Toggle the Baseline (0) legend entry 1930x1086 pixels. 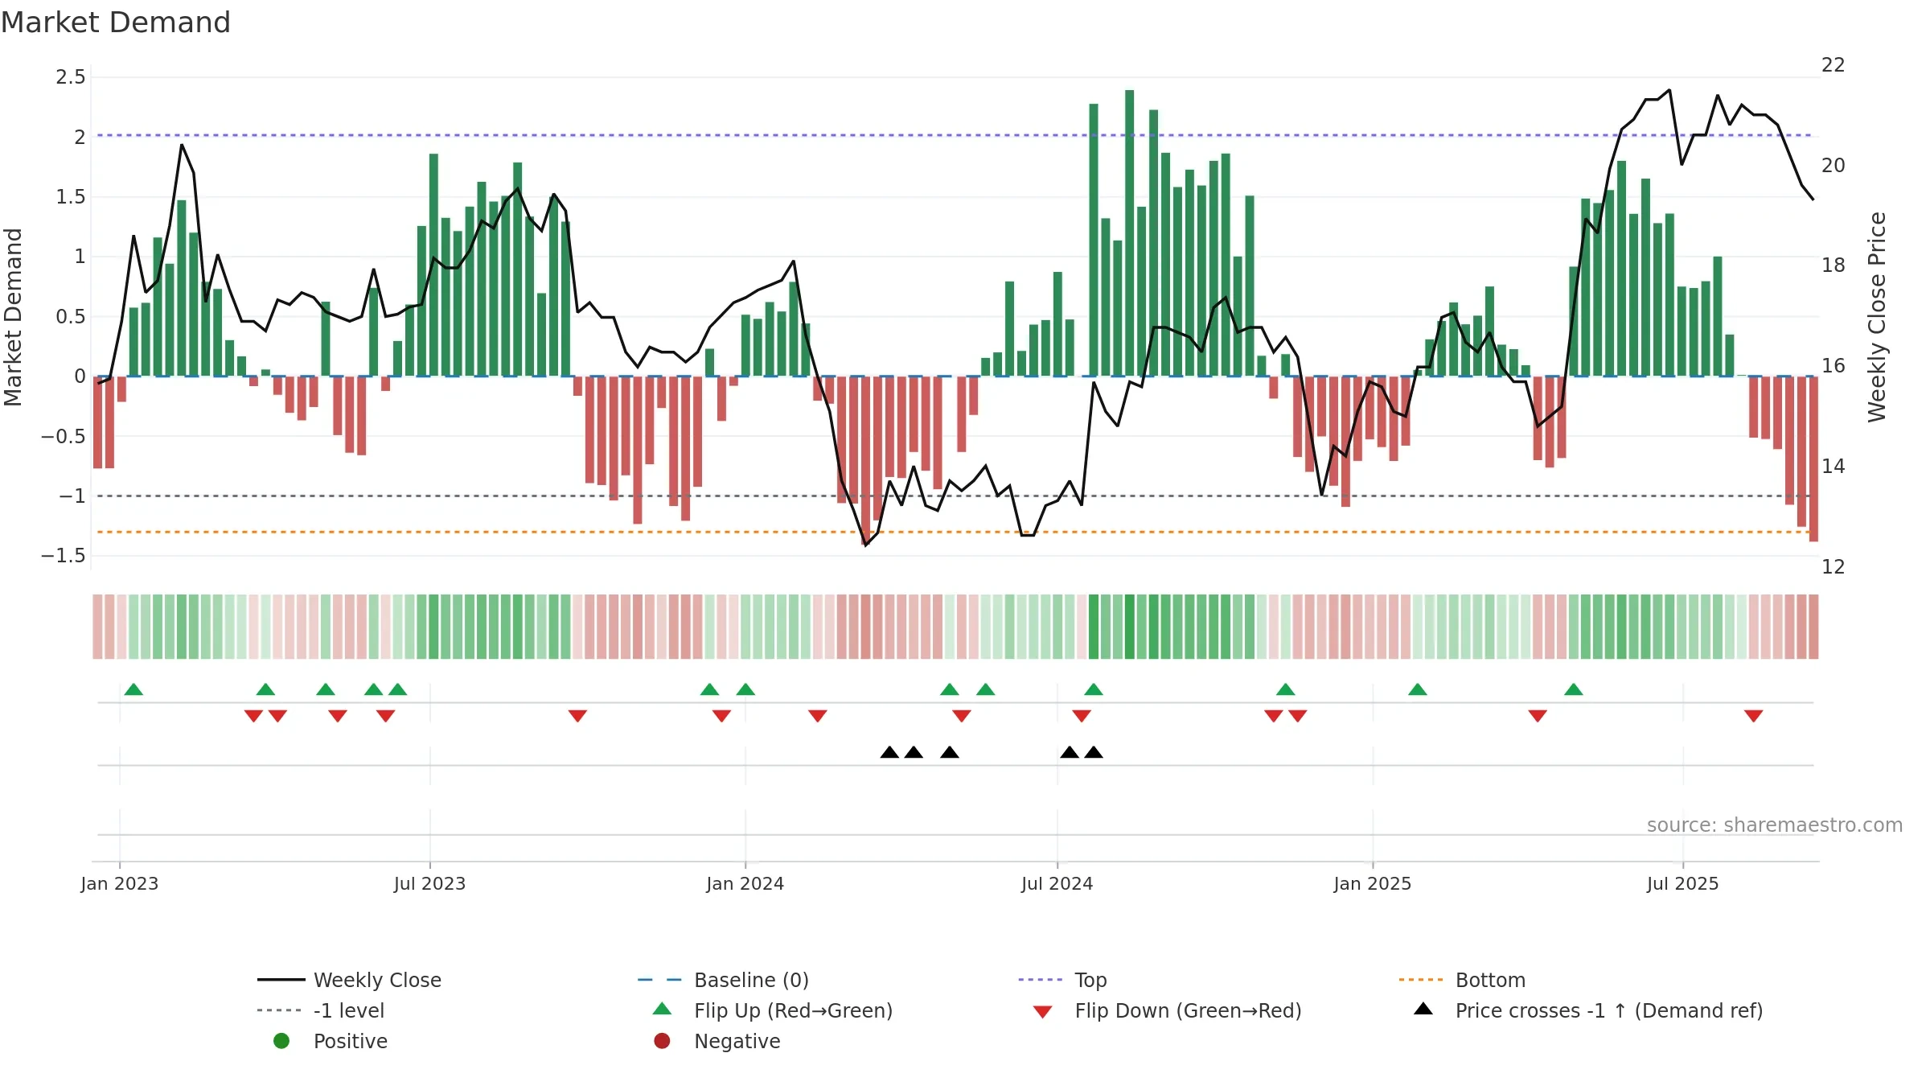[723, 980]
